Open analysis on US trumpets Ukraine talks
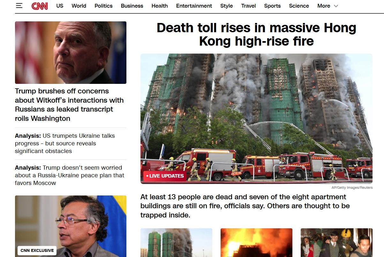The width and height of the screenshot is (384, 257). (x=65, y=143)
